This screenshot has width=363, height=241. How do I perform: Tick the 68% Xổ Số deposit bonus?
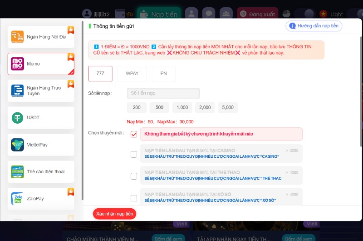[x=134, y=198]
